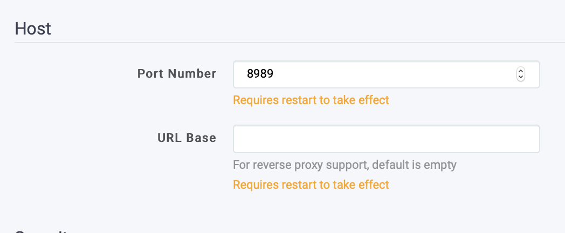This screenshot has height=233, width=565.
Task: Click the restart warning under Port Number
Action: [311, 100]
